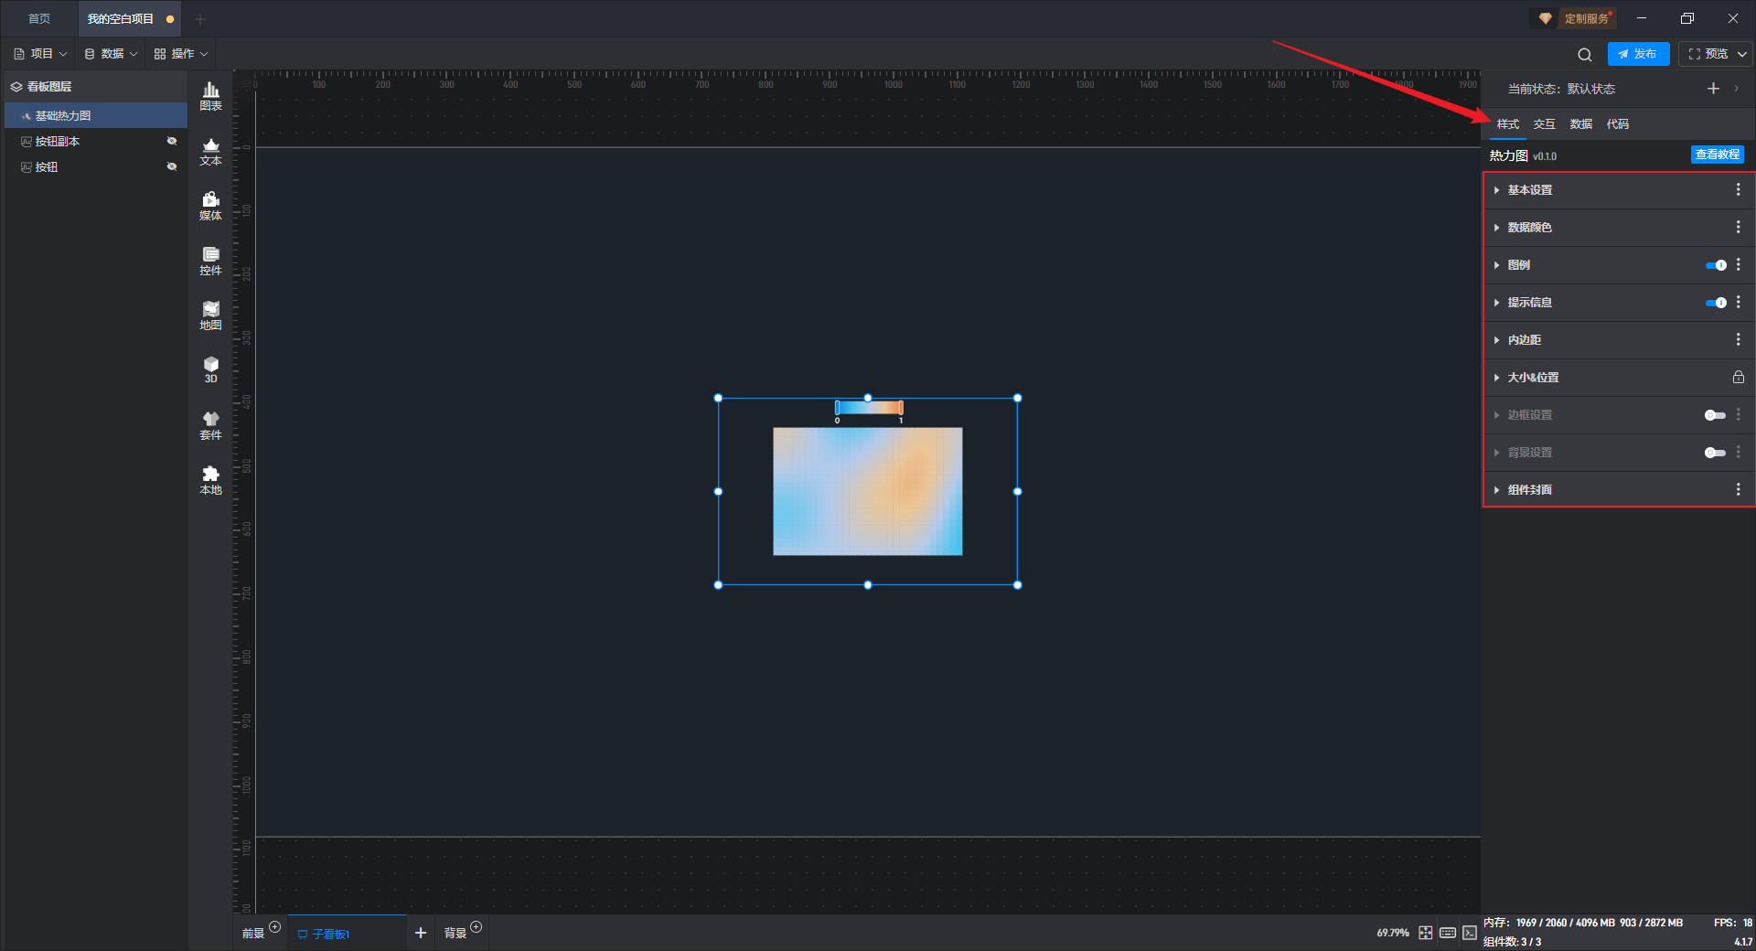
Task: Open the 数据 menu in toolbar
Action: point(111,54)
